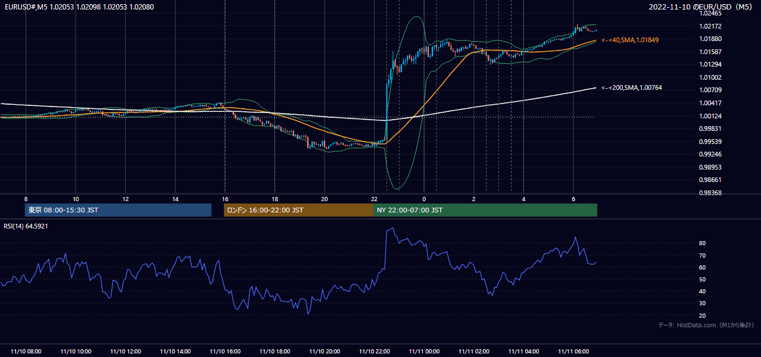Click the bottom date label 11/11 02:00
This screenshot has width=761, height=357.
[473, 352]
